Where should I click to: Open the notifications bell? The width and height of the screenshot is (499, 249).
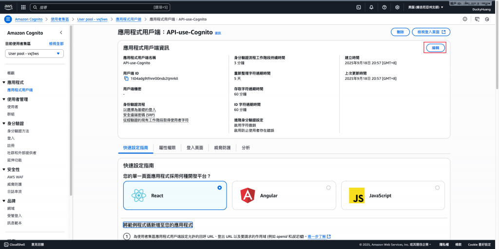tap(371, 7)
